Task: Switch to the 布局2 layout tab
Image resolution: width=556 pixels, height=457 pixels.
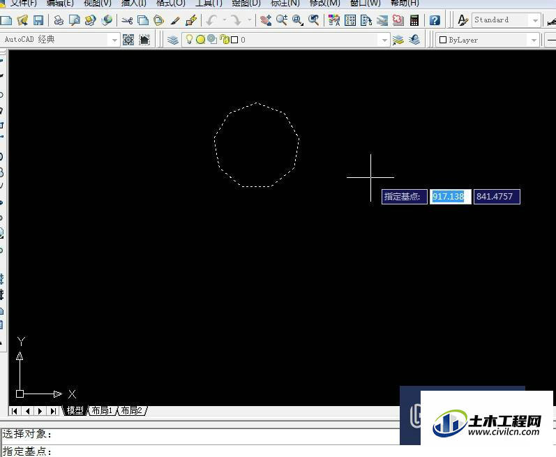Action: pos(132,410)
